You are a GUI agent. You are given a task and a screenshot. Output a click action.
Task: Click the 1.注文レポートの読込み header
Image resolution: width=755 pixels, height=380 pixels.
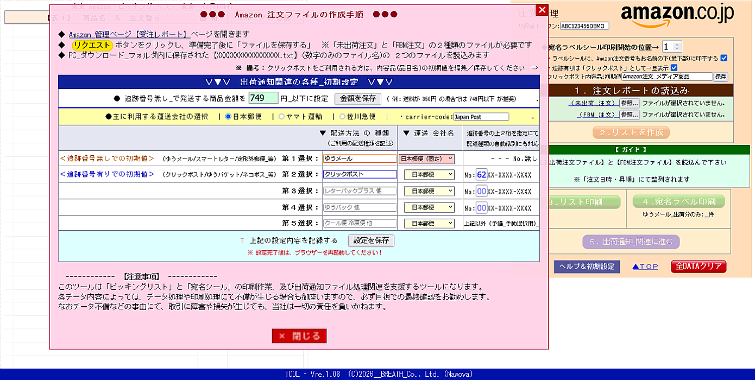pos(631,91)
